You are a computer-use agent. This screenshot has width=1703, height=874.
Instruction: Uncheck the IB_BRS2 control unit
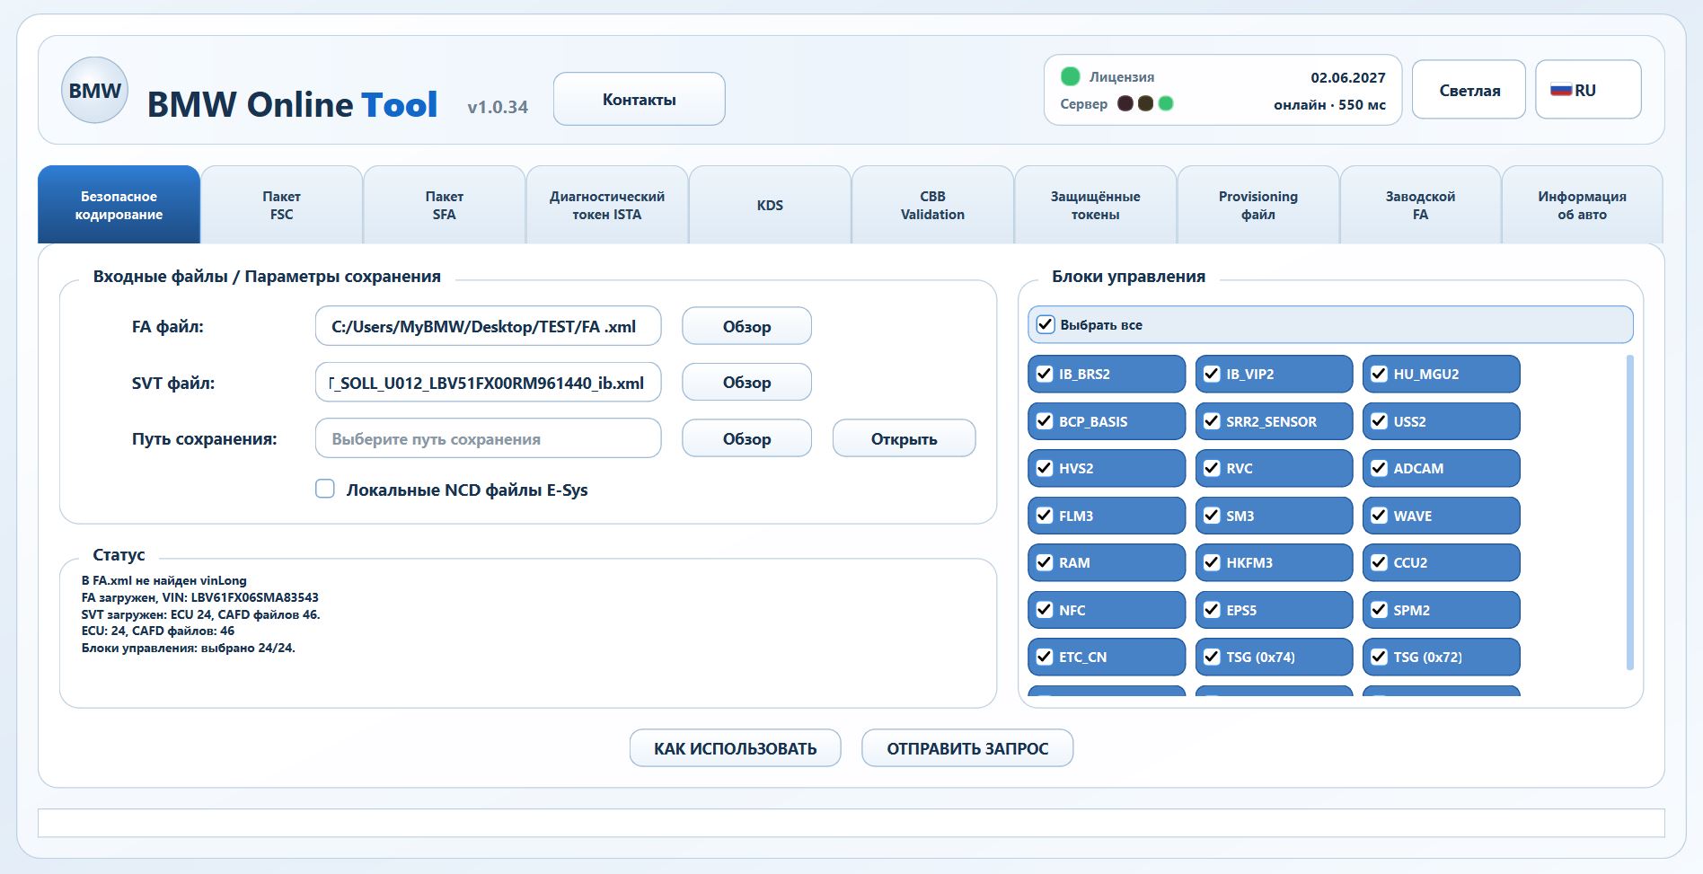point(1045,374)
